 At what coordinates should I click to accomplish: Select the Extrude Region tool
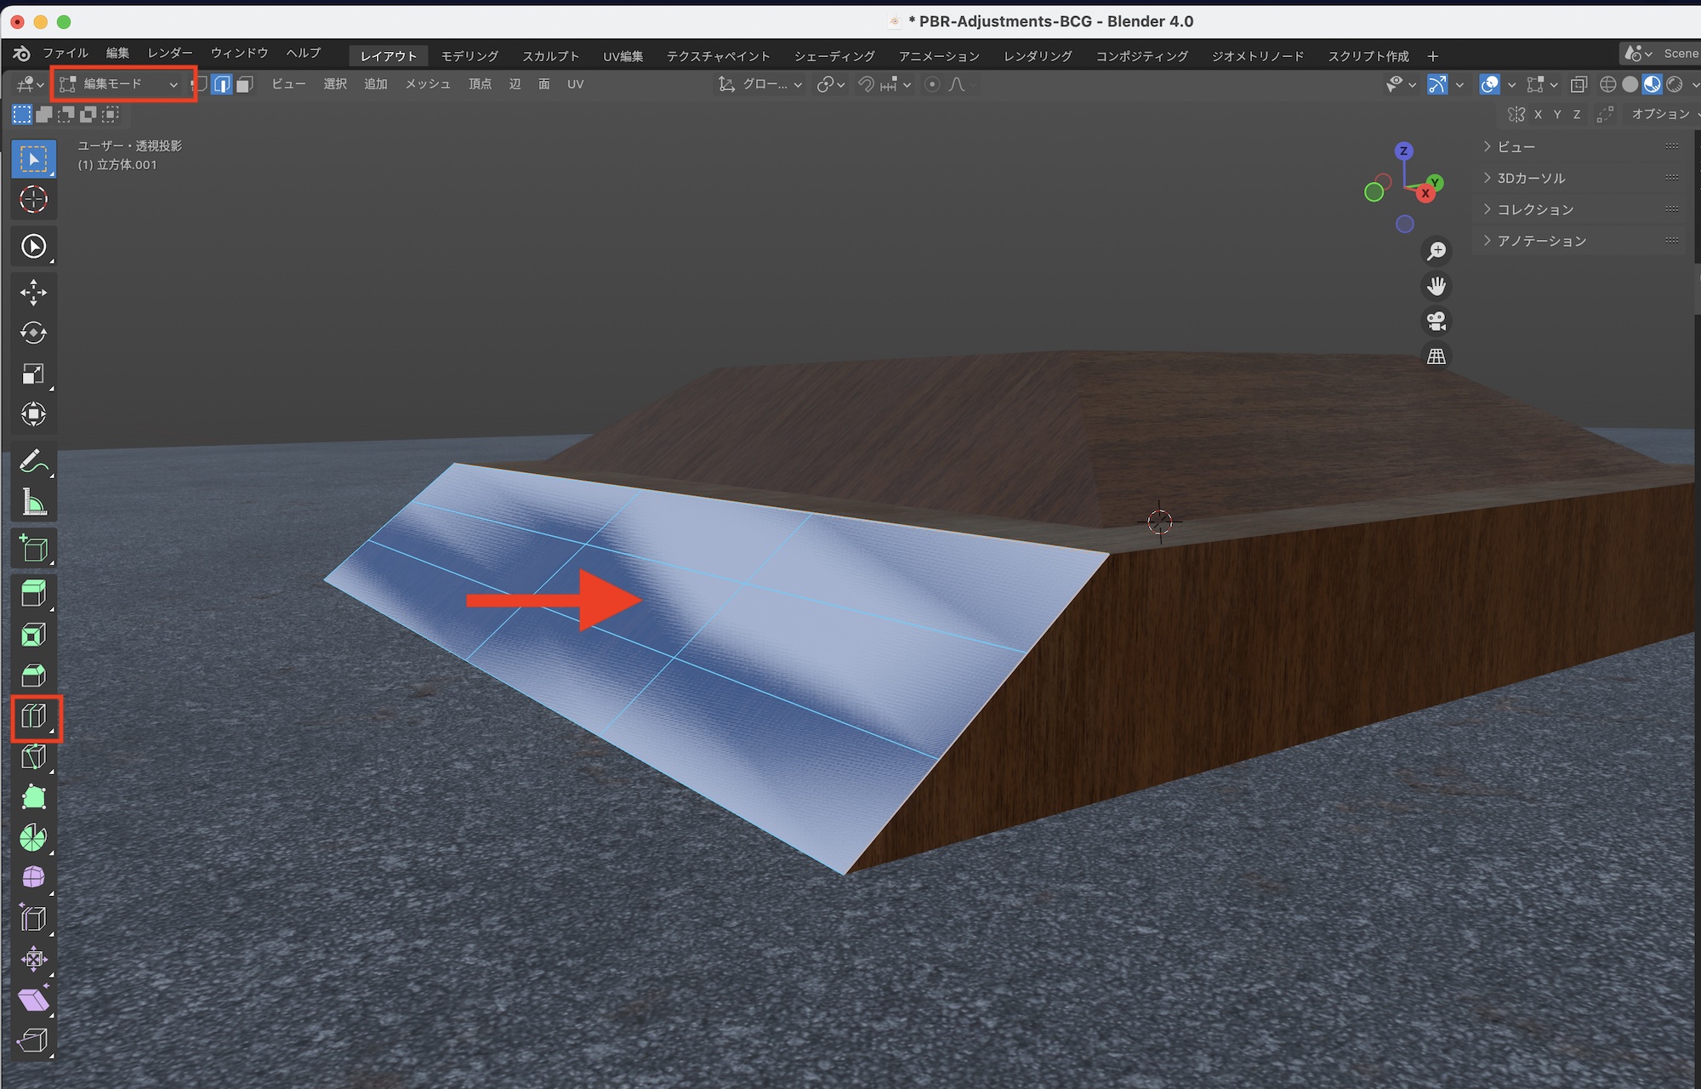(33, 593)
